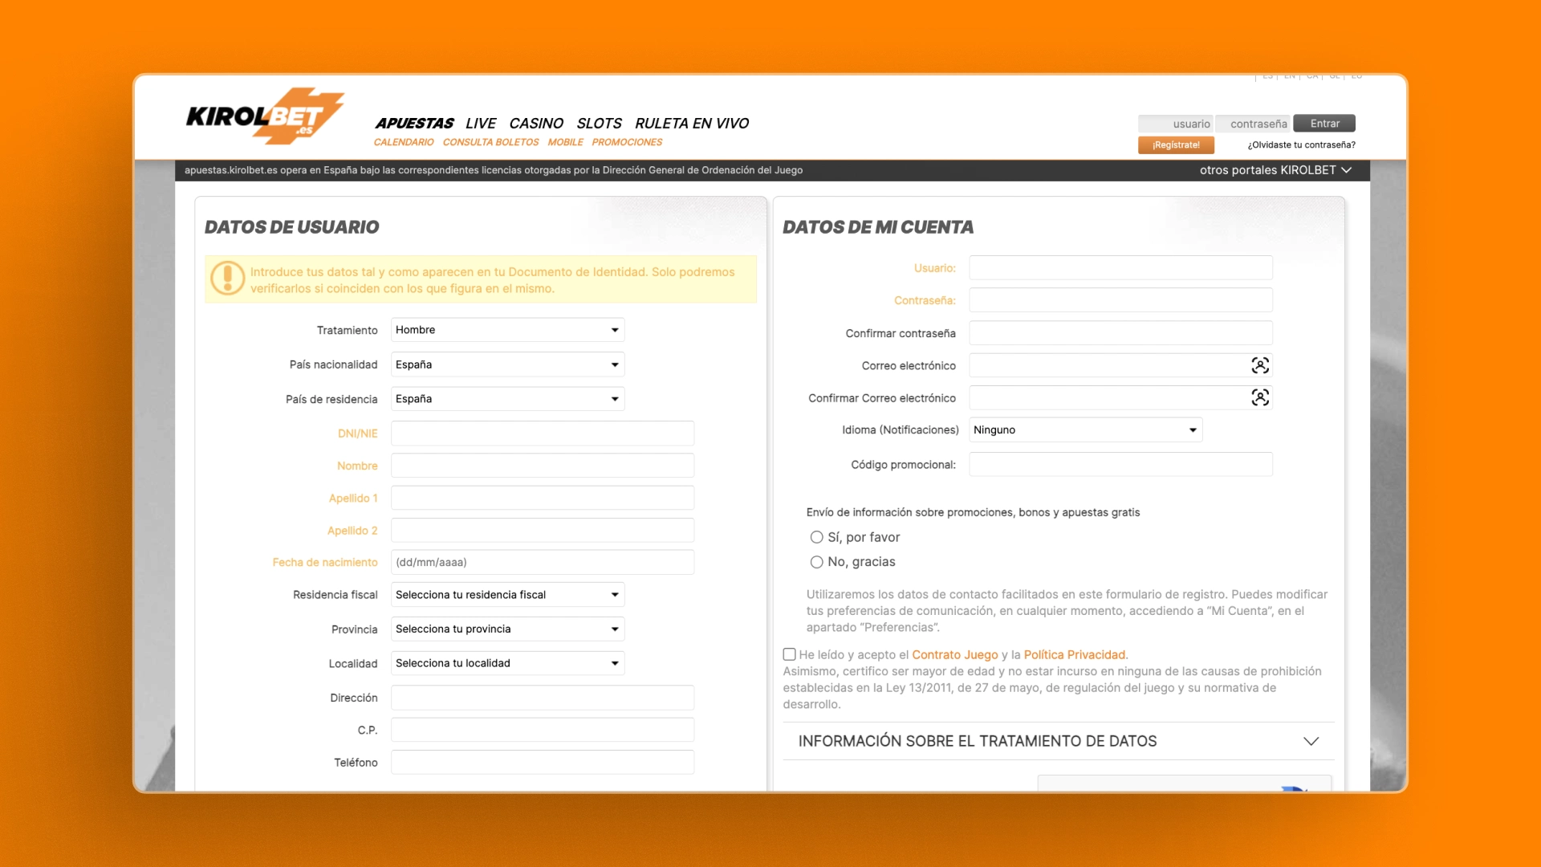Click the ¡Regístrate! button

point(1176,144)
